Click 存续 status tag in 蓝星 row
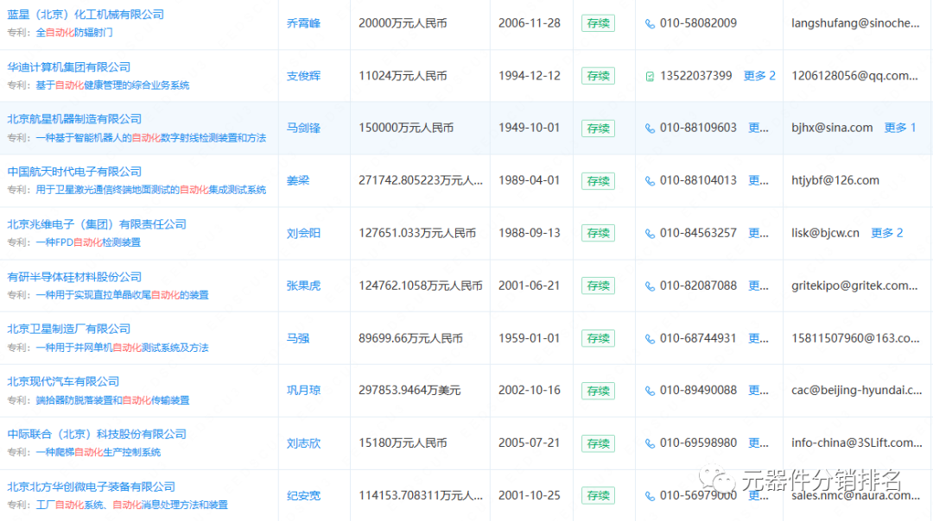Image resolution: width=933 pixels, height=521 pixels. click(x=598, y=23)
